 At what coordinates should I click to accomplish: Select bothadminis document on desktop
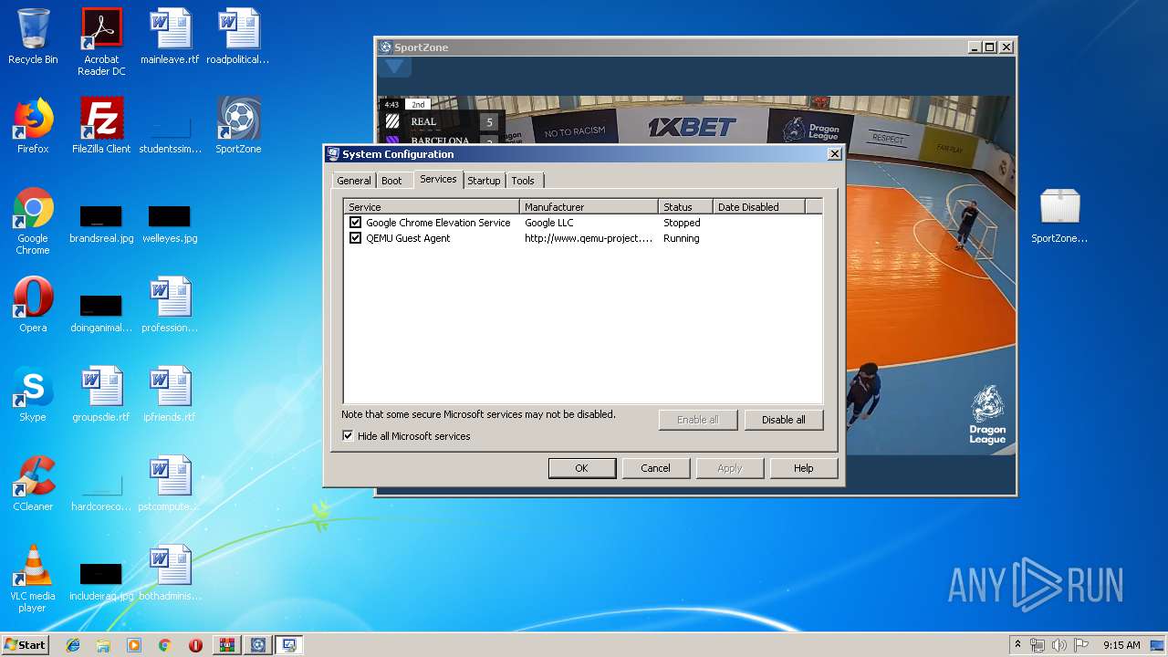coord(170,573)
